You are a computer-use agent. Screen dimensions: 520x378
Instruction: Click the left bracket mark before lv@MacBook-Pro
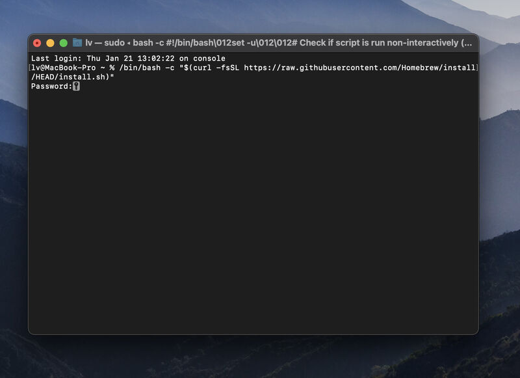(x=29, y=68)
